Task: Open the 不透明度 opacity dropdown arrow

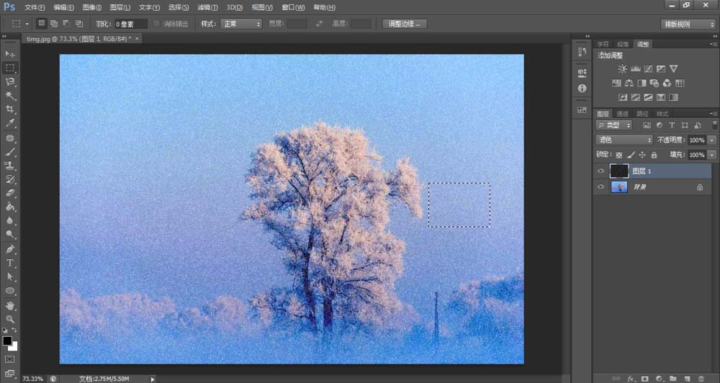Action: pos(712,140)
